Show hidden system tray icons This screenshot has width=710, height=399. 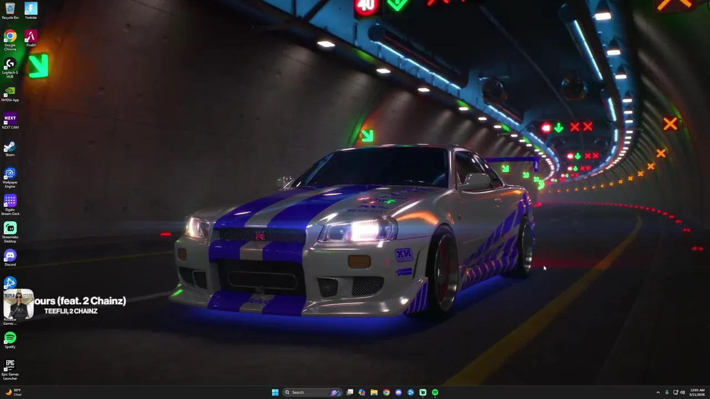click(x=658, y=392)
